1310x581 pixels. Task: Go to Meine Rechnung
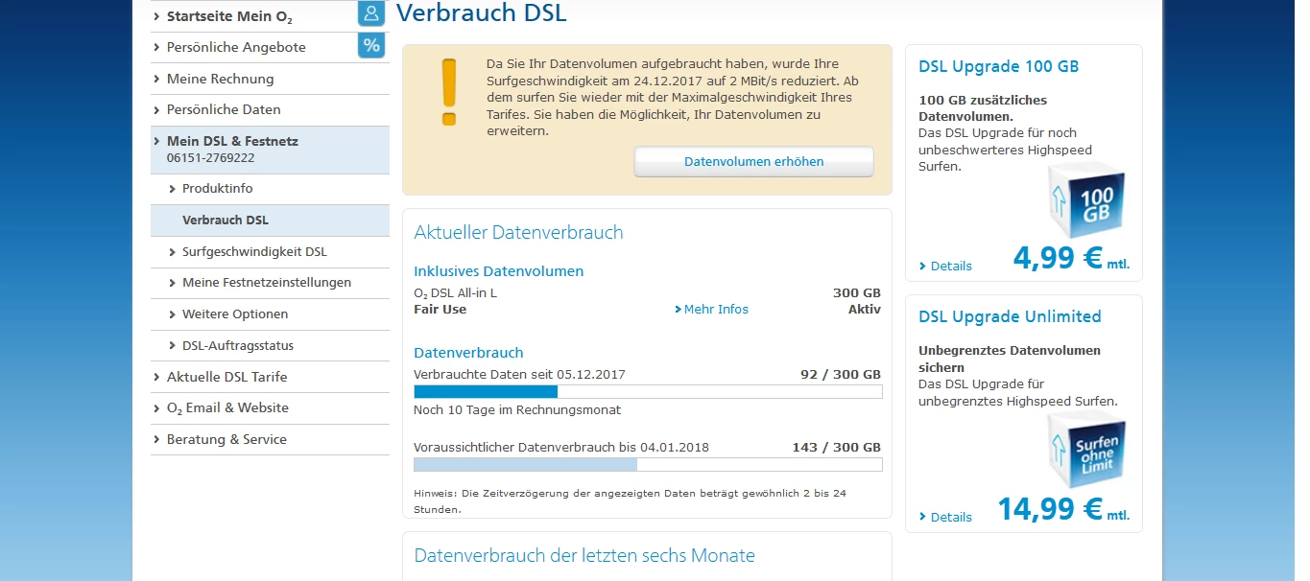coord(270,79)
